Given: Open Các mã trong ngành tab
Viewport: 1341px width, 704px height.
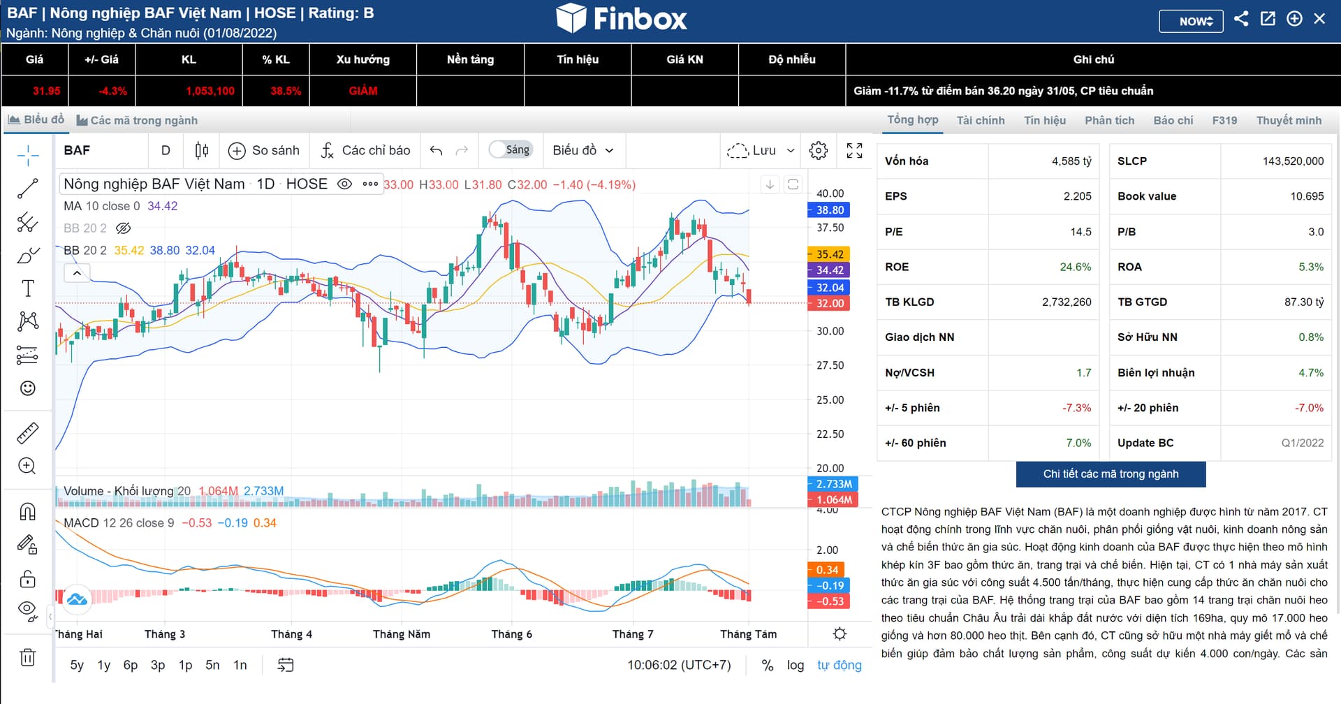Looking at the screenshot, I should tap(137, 120).
